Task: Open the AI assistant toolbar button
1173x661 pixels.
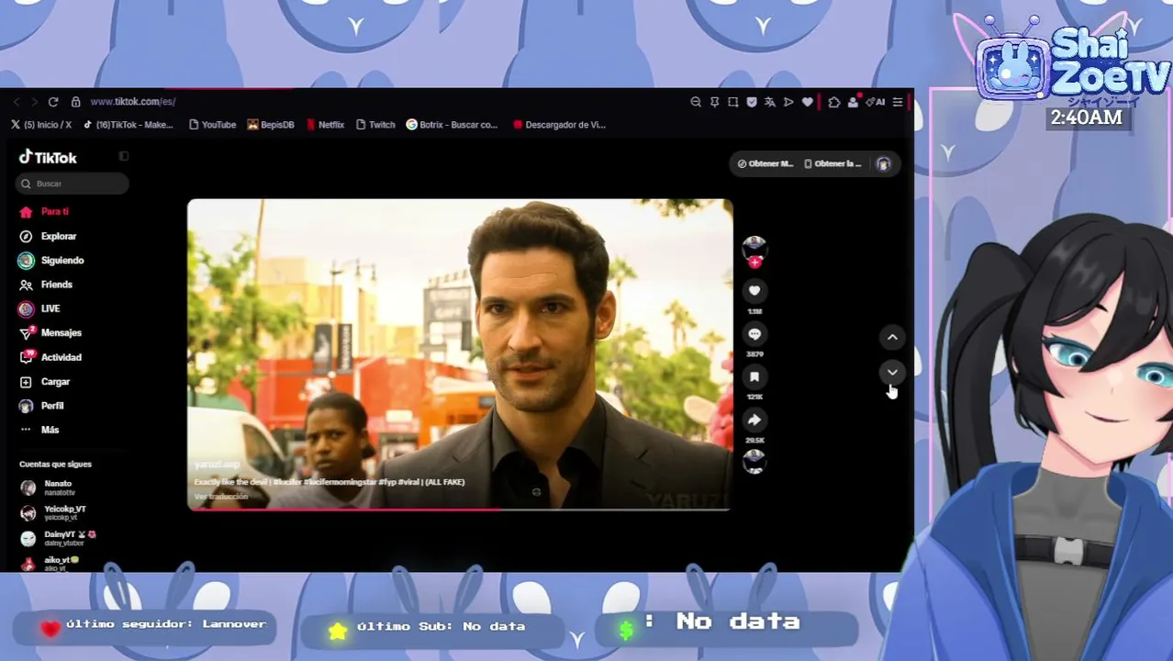Action: click(876, 102)
